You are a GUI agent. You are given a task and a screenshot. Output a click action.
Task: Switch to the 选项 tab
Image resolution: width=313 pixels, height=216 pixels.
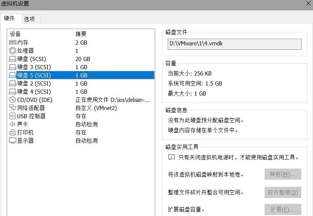coord(30,19)
